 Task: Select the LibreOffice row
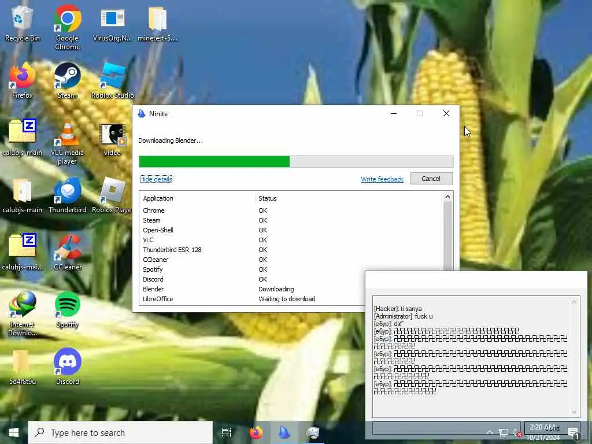click(252, 299)
